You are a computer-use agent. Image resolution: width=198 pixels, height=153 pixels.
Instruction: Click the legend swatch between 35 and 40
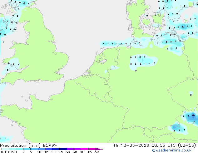point(77,149)
